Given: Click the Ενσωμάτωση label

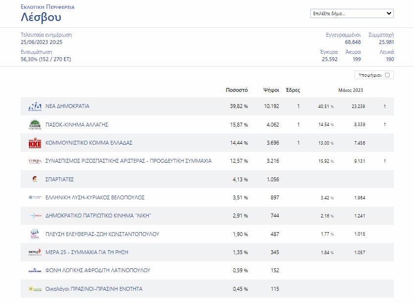Looking at the screenshot, I should click(36, 52).
